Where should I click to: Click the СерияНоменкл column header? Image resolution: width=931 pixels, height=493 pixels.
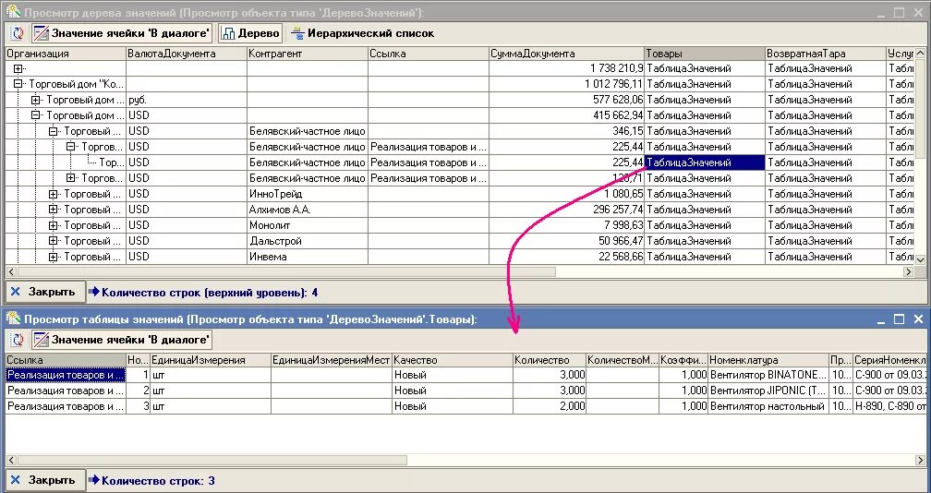tap(889, 360)
